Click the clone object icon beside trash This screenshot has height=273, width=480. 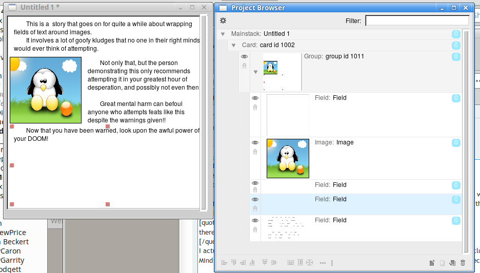[452, 263]
